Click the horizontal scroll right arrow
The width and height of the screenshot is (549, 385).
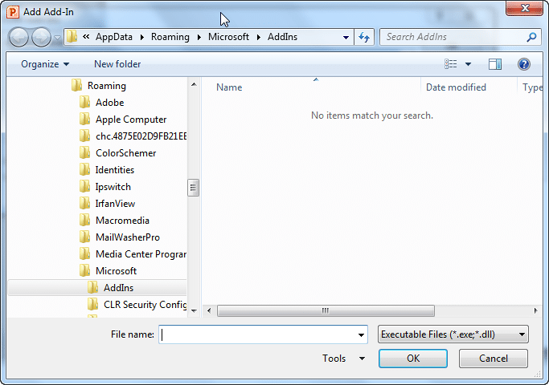pos(535,310)
